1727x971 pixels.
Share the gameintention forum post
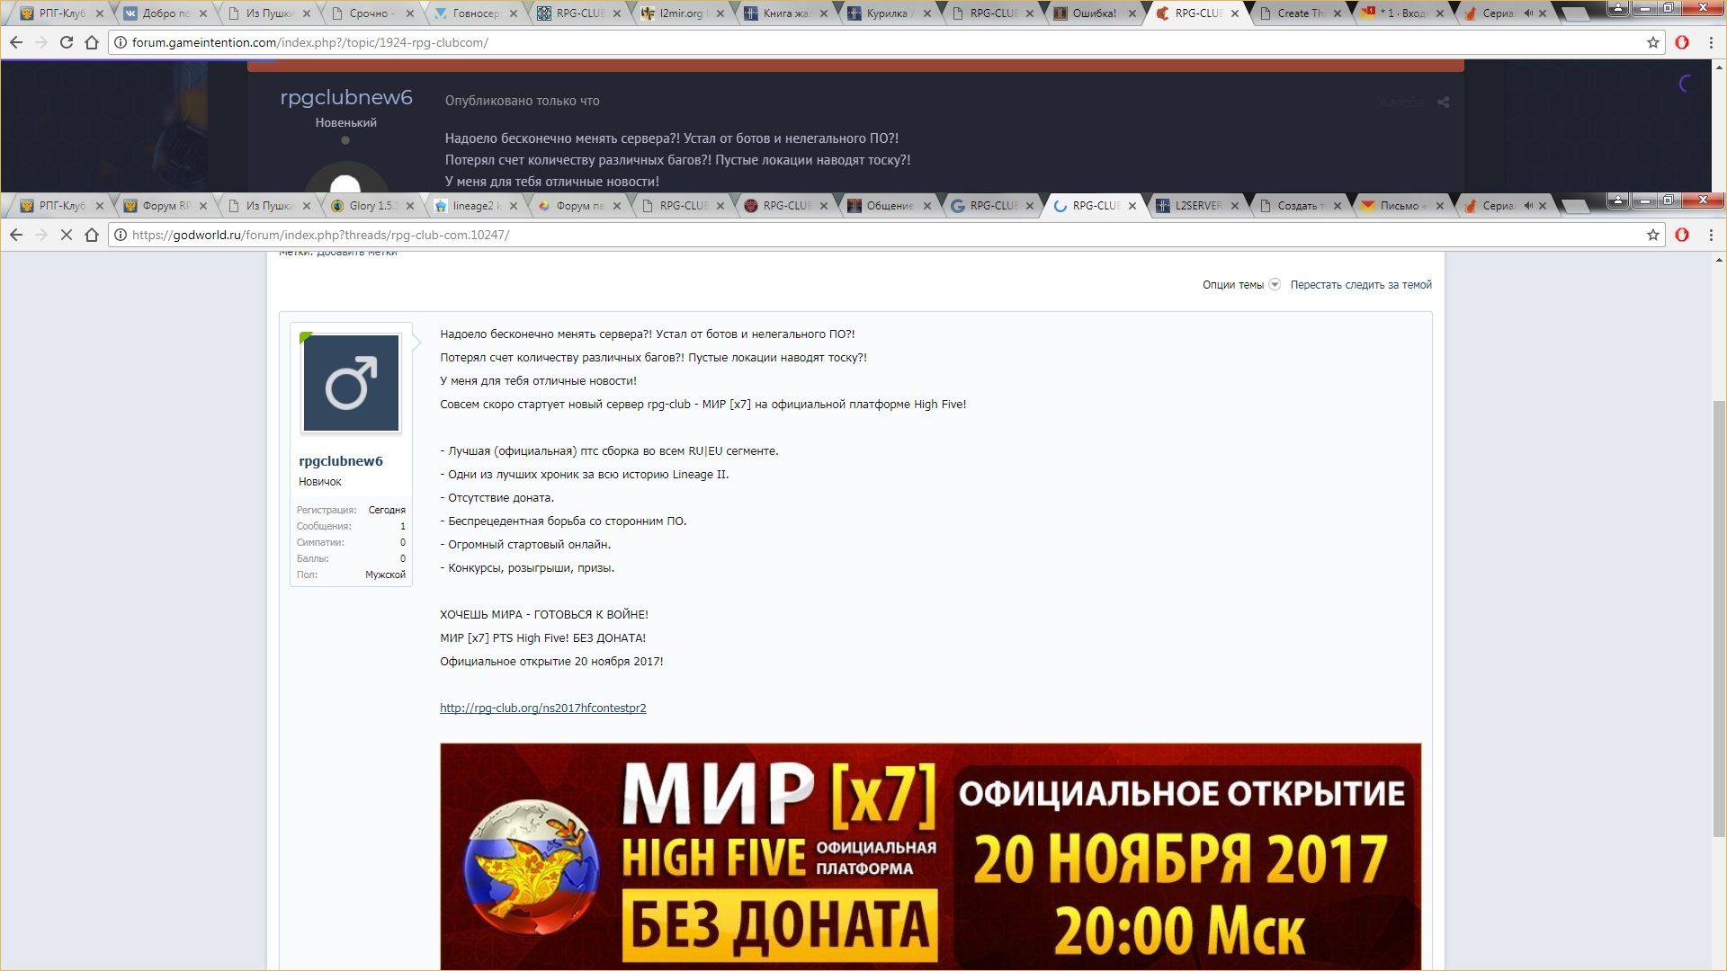click(x=1443, y=102)
